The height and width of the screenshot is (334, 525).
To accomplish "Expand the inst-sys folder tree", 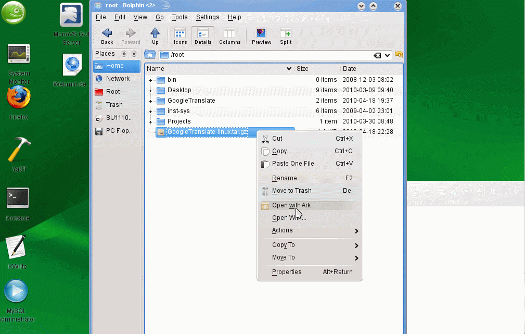I will coord(151,112).
